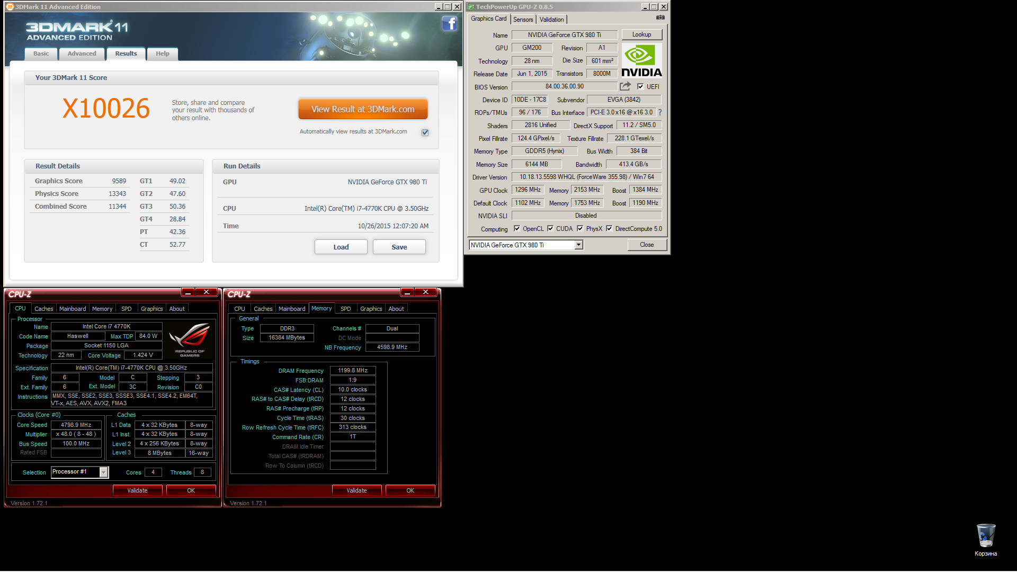Open Caches tab in left CPU-Z window

[43, 309]
